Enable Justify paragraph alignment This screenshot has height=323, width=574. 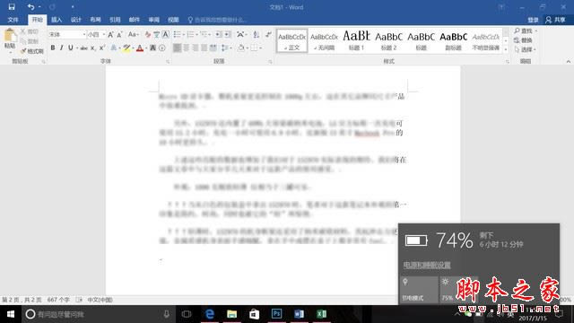click(204, 48)
